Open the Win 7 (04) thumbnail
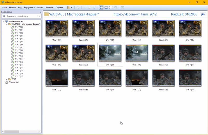 [x=163, y=28]
